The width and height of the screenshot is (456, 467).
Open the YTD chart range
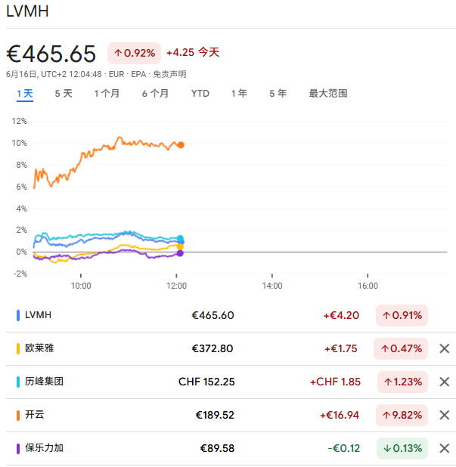coord(200,94)
